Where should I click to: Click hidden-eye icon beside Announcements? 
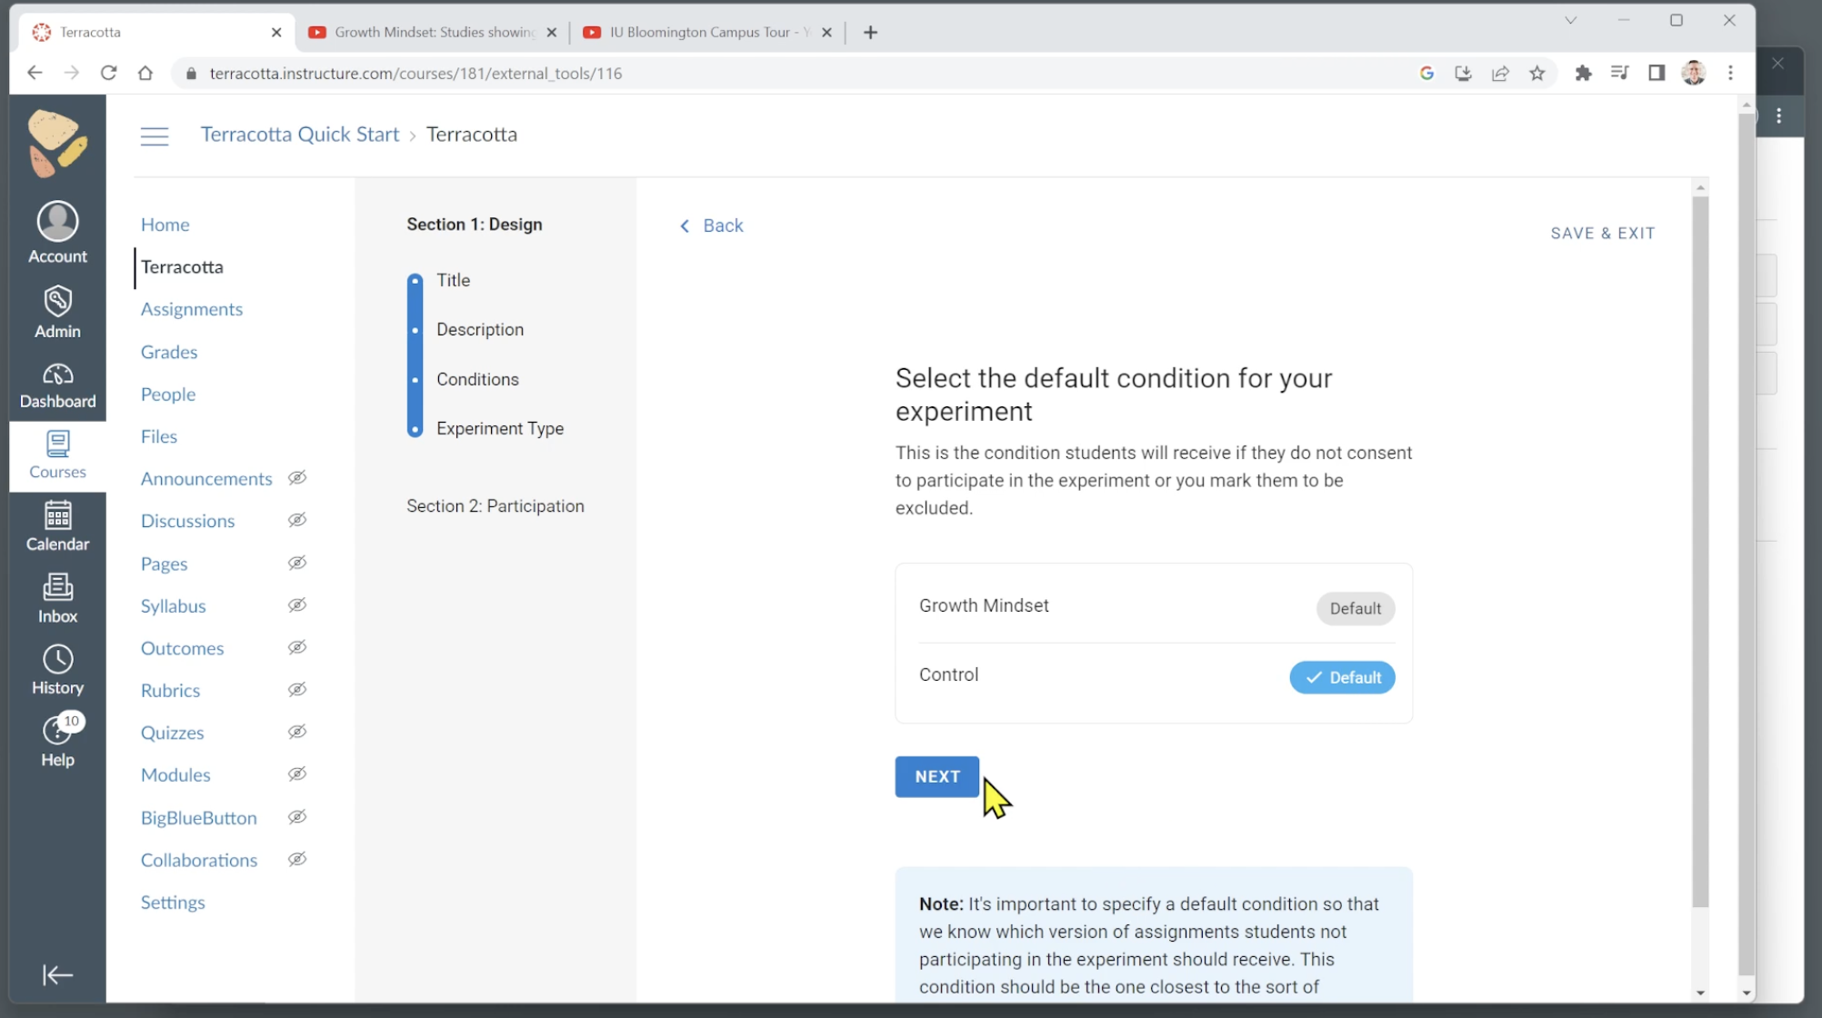[x=297, y=478]
